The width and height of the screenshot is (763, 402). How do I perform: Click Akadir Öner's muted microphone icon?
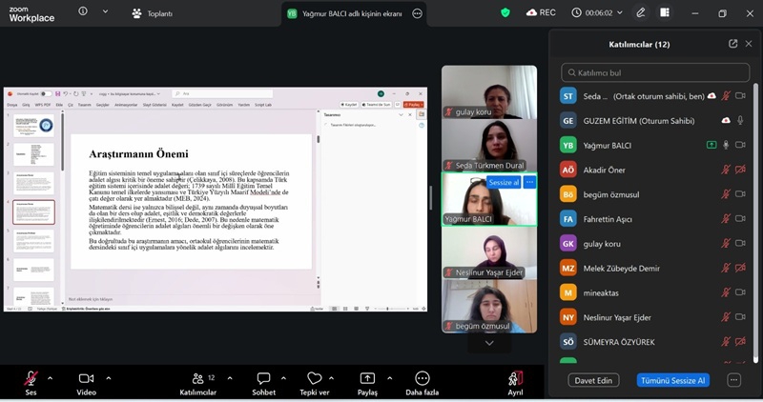click(726, 170)
